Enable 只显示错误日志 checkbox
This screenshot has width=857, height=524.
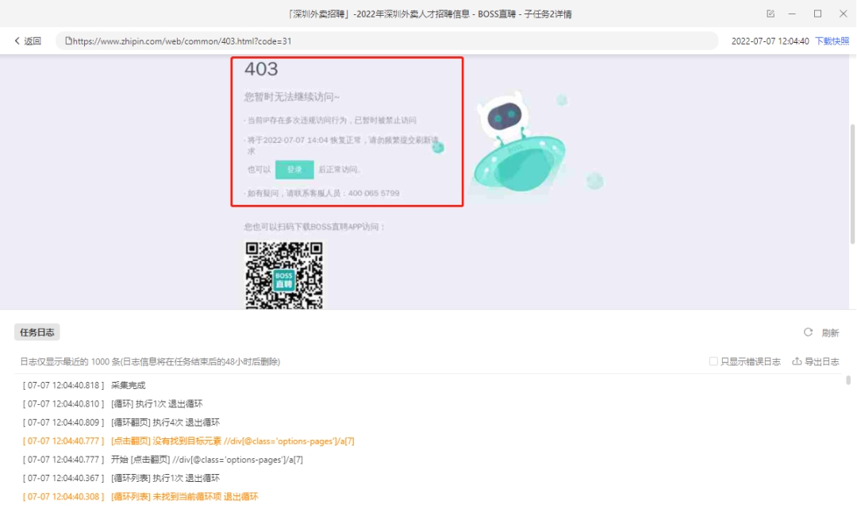pyautogui.click(x=713, y=361)
